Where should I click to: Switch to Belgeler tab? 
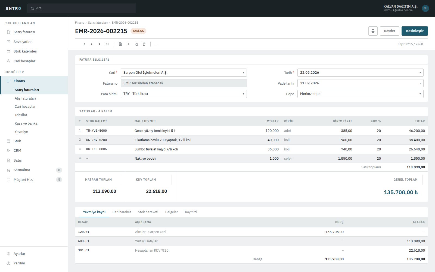coord(172,212)
